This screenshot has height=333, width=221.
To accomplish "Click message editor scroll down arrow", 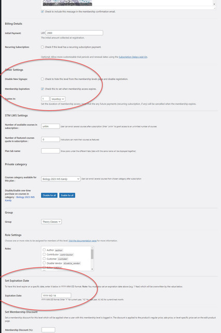I will [x=214, y=4].
